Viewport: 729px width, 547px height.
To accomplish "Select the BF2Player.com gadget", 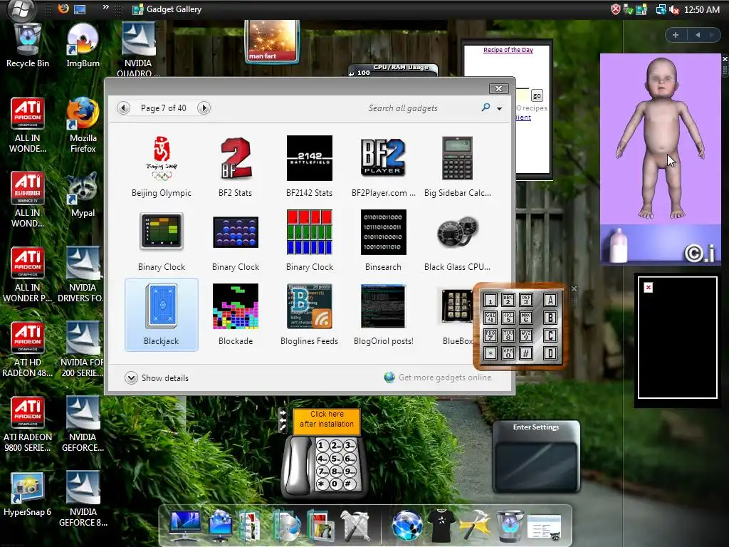I will click(x=383, y=167).
